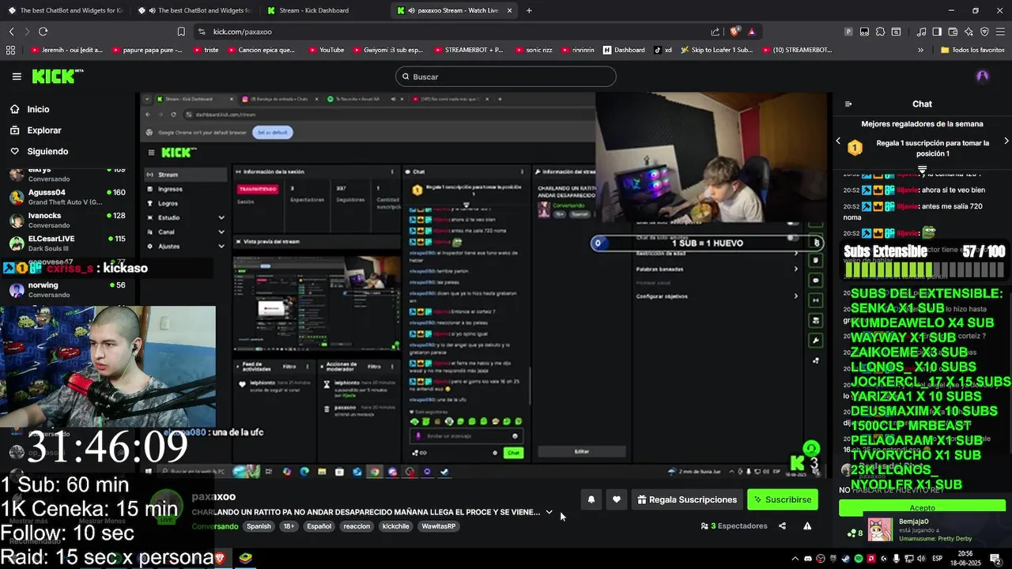Open the Windows notification center icon

pyautogui.click(x=995, y=559)
